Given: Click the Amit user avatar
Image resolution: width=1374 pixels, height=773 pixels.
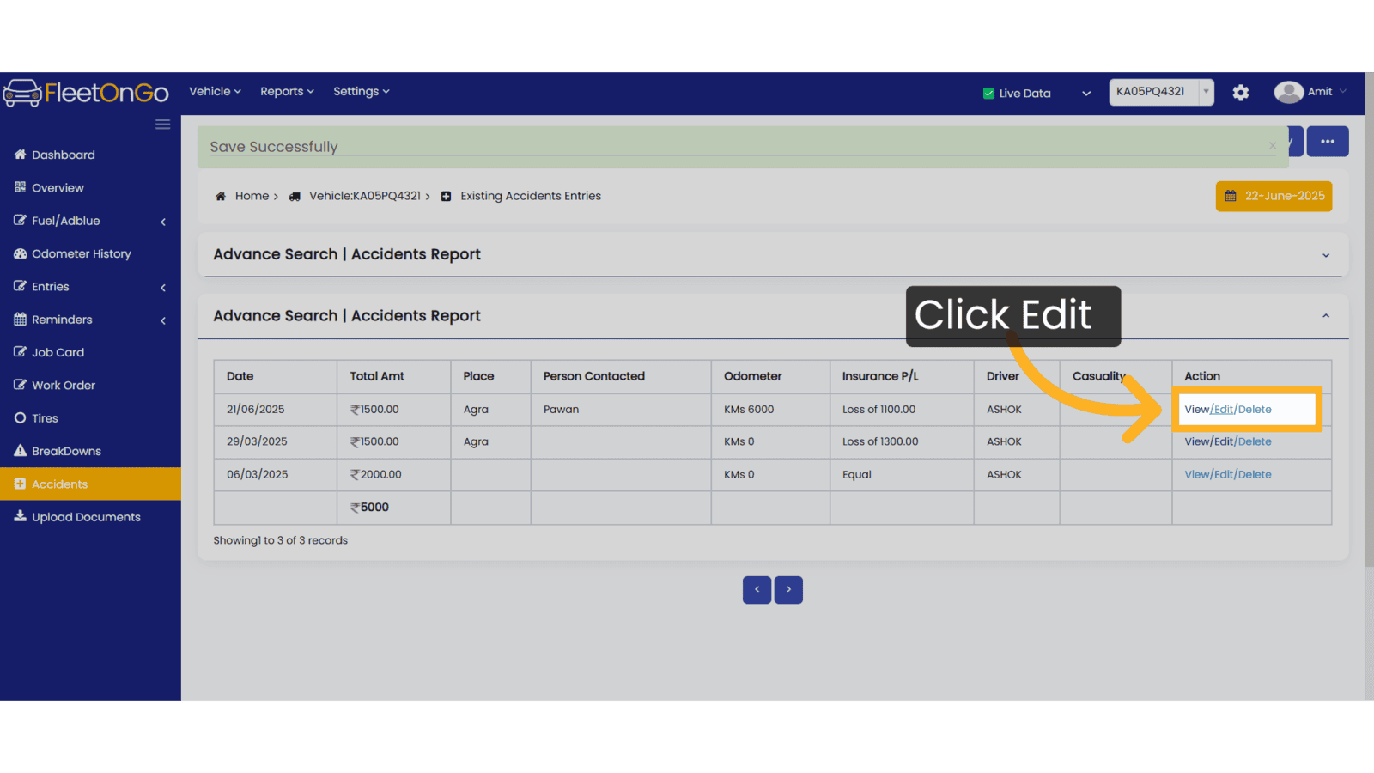Looking at the screenshot, I should [x=1288, y=92].
